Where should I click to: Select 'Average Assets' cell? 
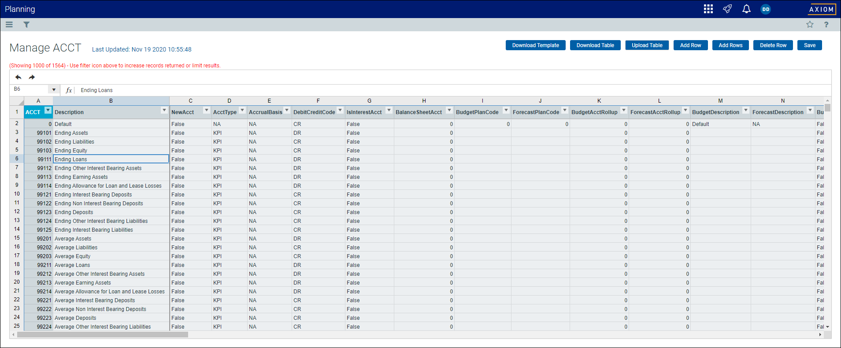111,238
